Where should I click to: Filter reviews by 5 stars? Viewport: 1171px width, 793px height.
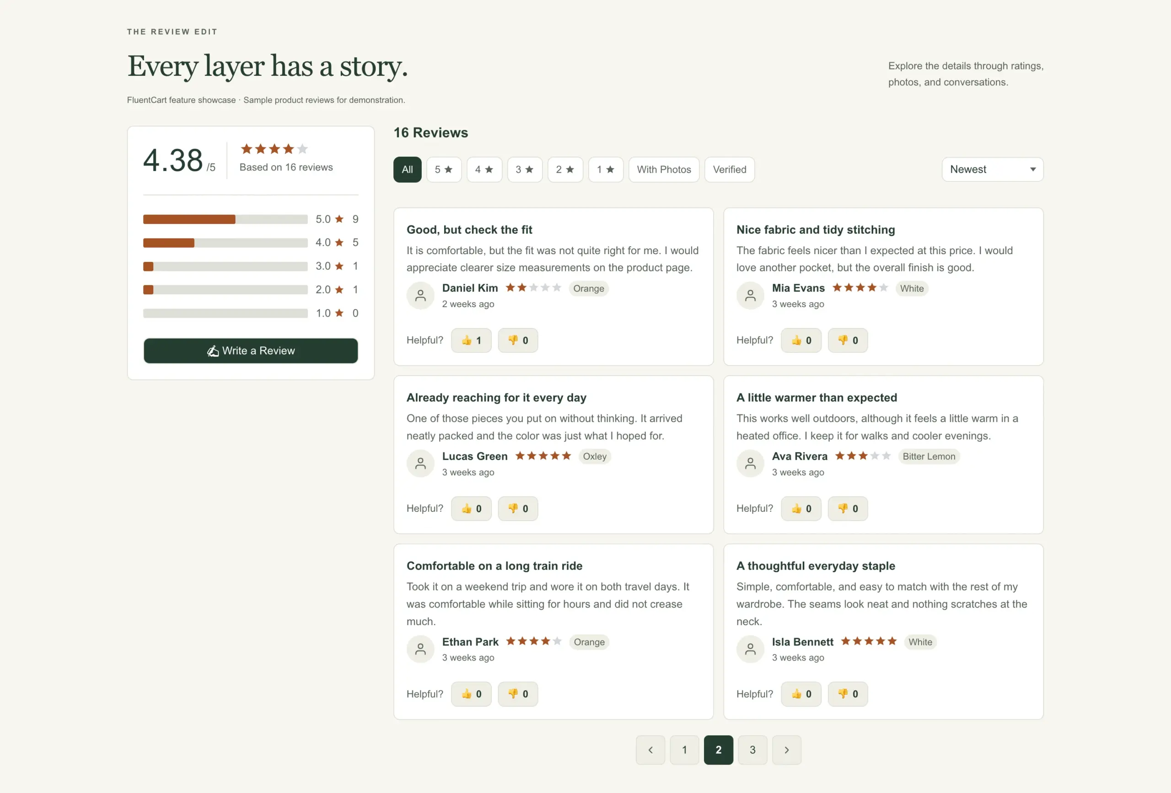(443, 170)
